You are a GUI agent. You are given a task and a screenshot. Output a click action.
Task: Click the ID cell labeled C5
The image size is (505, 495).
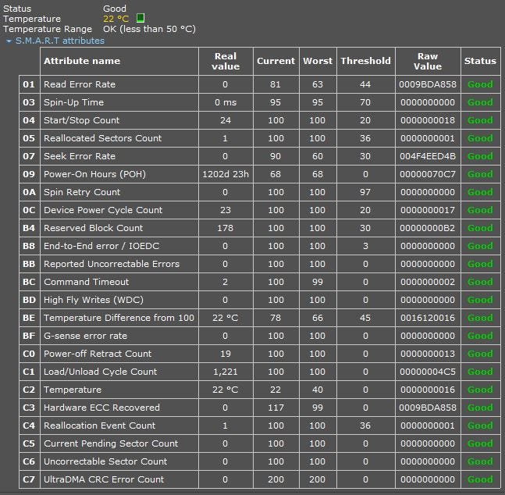tap(29, 443)
